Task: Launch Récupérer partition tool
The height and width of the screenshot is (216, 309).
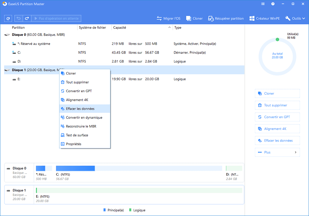Action: point(226,18)
